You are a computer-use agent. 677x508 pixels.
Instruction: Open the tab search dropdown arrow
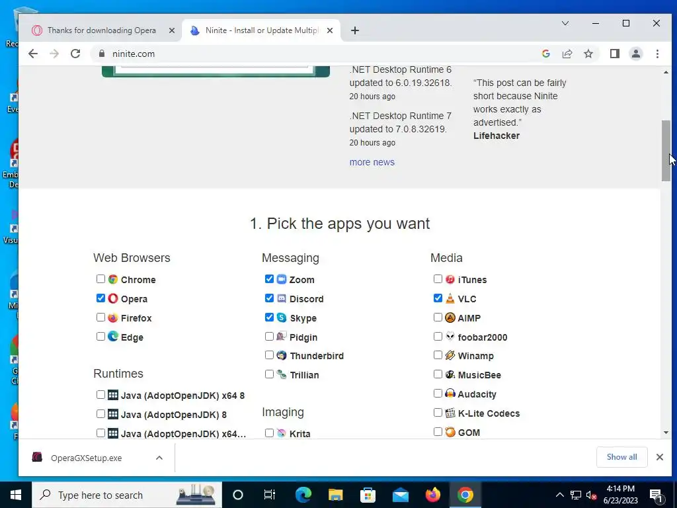click(565, 23)
